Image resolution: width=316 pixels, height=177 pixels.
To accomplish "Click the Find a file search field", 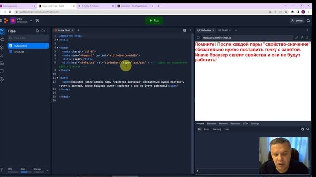I will (x=28, y=38).
